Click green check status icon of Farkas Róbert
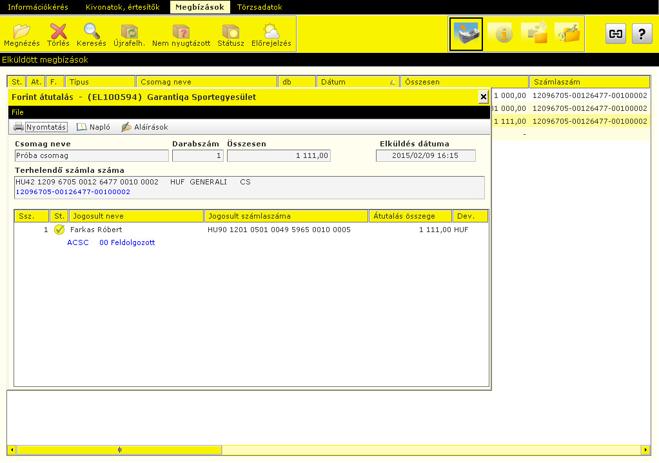This screenshot has height=463, width=659. coord(59,230)
